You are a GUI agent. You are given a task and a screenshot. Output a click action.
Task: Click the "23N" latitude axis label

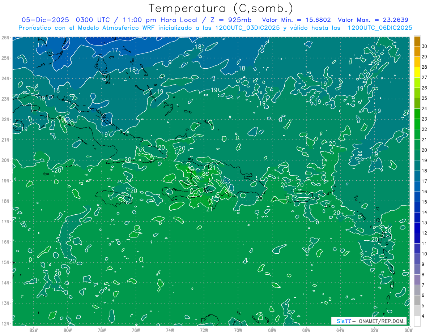tap(5, 99)
